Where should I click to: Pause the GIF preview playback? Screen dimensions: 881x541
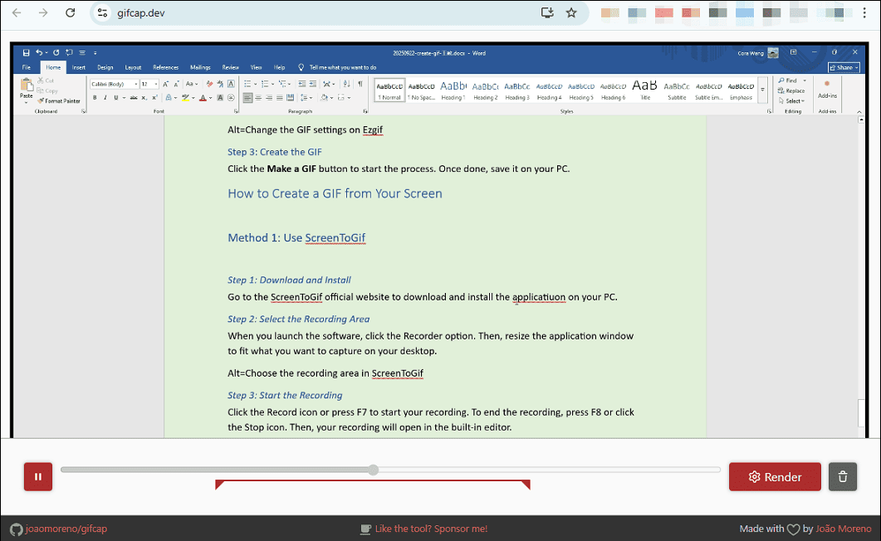(38, 476)
